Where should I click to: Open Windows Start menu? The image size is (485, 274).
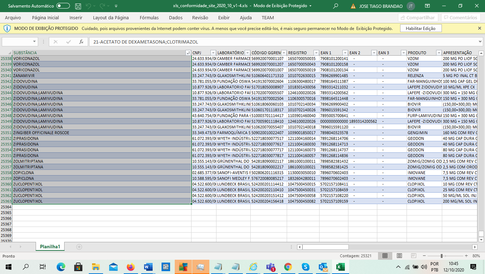[8, 267]
